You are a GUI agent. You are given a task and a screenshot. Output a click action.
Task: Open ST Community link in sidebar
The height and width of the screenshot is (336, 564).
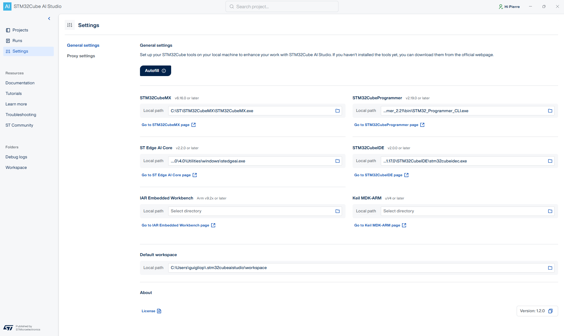pos(19,125)
